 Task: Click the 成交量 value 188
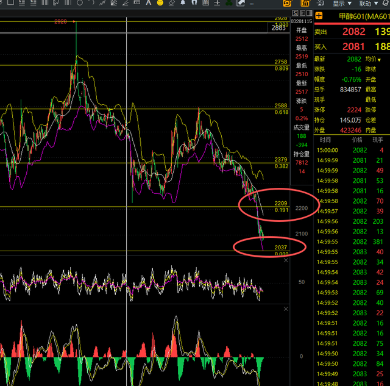tap(302, 136)
